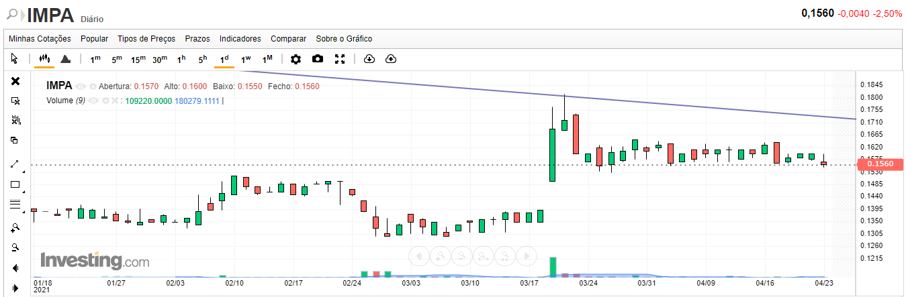Open the Prazos menu
This screenshot has width=906, height=297.
click(197, 39)
